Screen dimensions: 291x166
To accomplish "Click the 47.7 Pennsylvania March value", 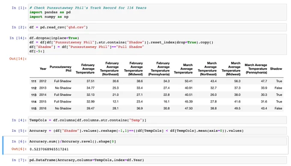I will (x=264, y=81).
